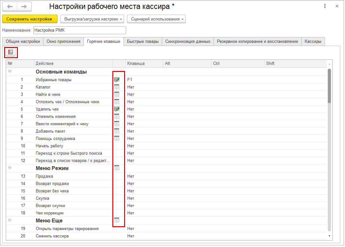345x247 pixels.
Task: Select Открыть параметры тарирования row
Action: [x=167, y=229]
